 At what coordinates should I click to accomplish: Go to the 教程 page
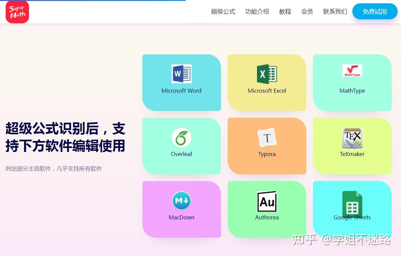(285, 12)
